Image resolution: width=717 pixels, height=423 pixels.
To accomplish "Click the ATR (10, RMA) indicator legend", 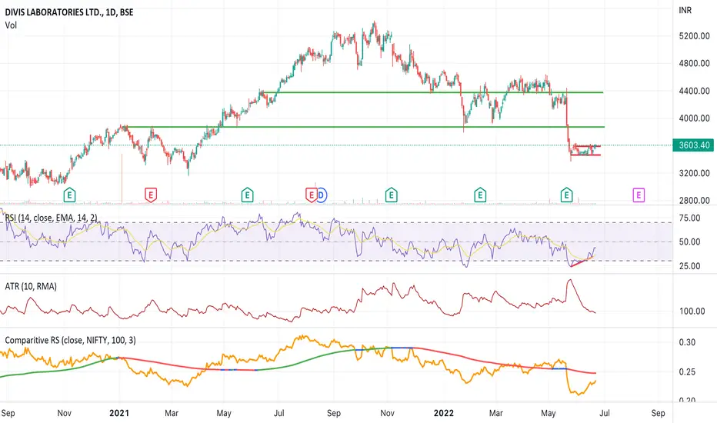I will 31,286.
